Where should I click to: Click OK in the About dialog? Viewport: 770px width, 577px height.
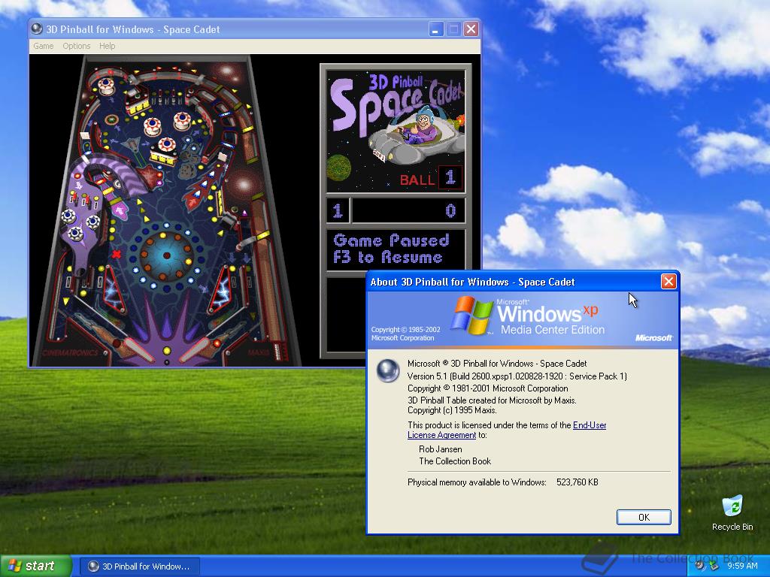point(644,517)
